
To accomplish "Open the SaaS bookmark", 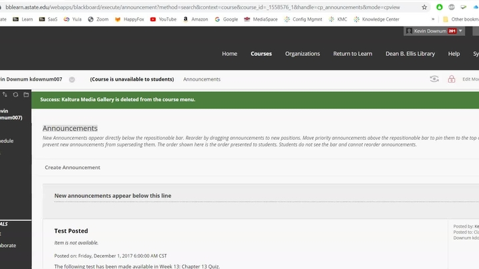I will (48, 19).
